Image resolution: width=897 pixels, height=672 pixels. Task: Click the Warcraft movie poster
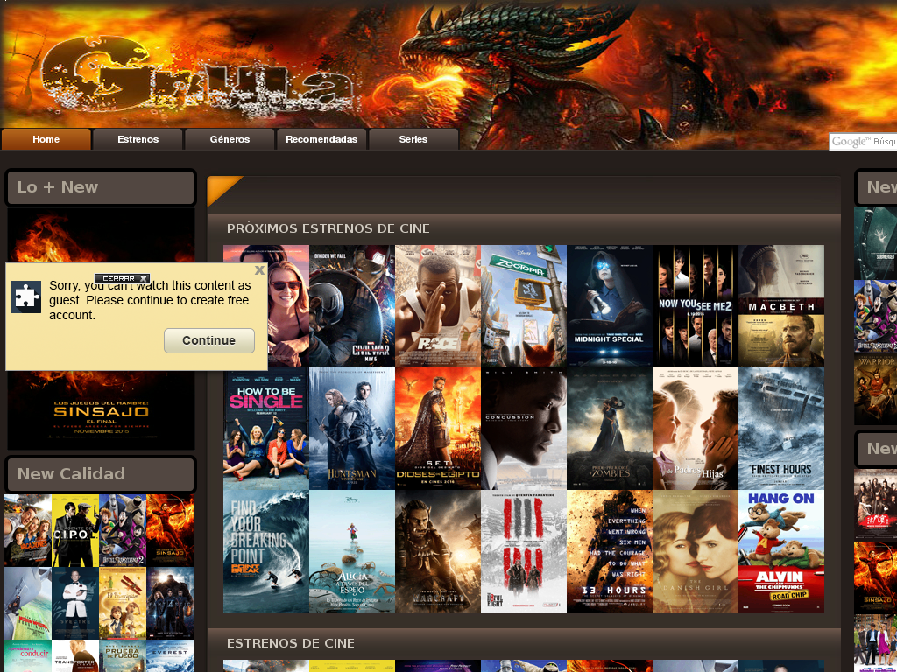tap(438, 550)
